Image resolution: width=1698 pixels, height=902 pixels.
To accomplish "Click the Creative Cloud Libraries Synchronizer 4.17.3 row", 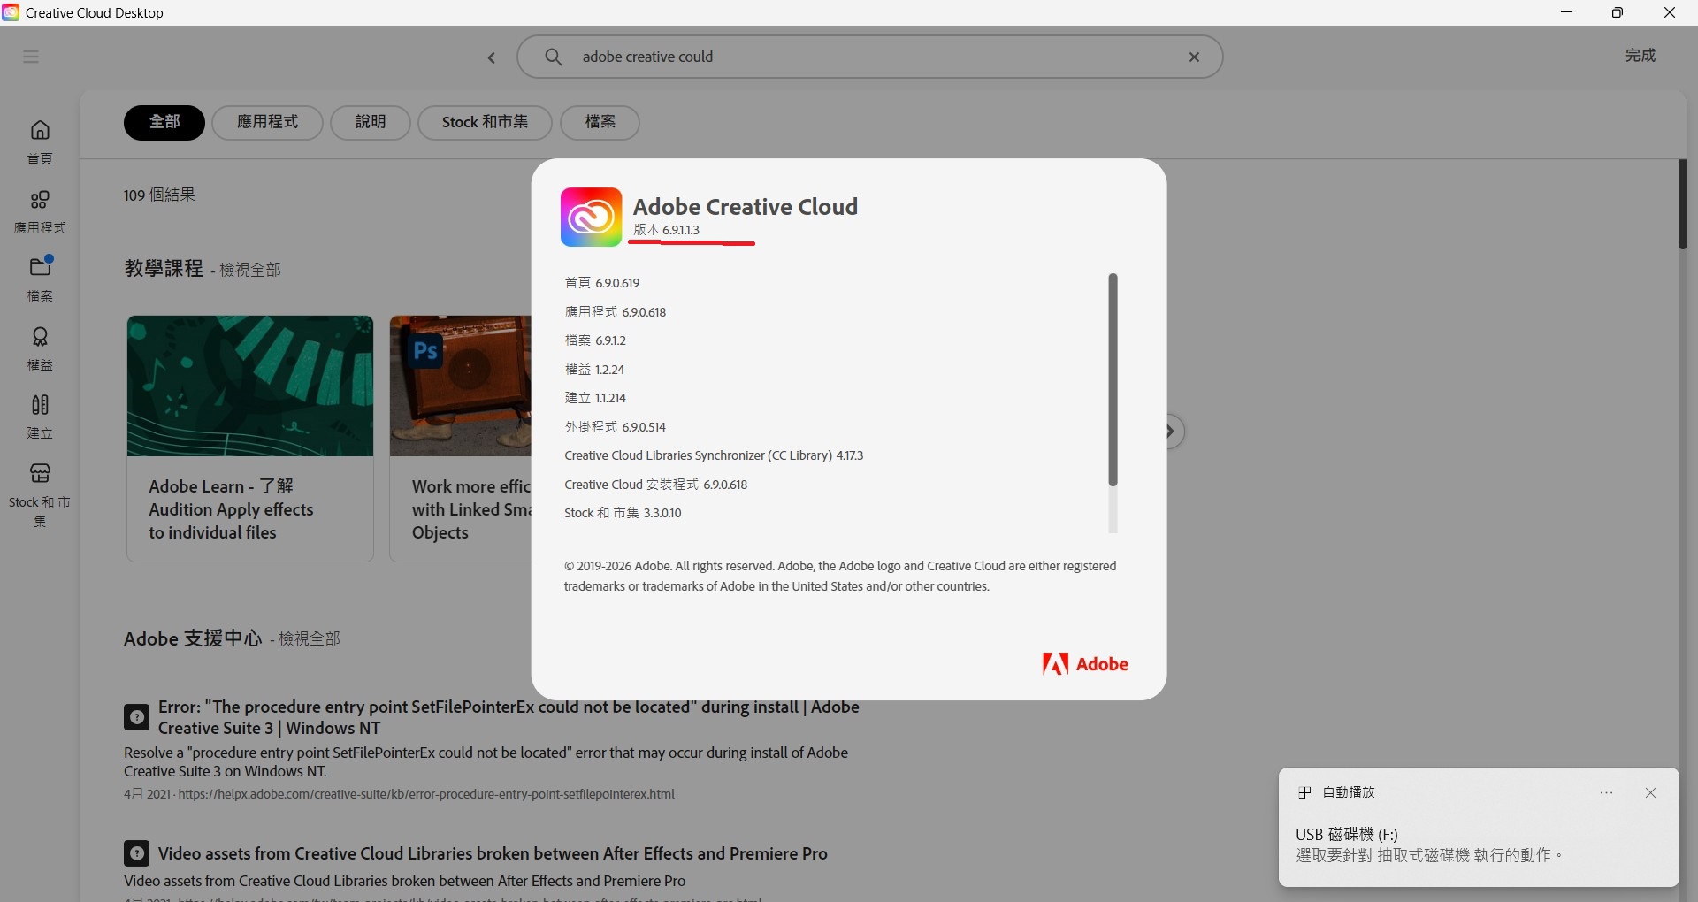I will pos(714,455).
